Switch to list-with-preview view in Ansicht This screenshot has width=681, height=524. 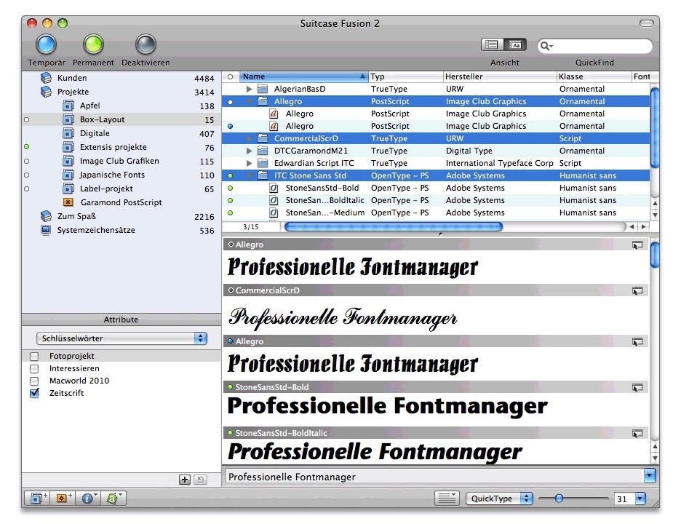coord(515,45)
